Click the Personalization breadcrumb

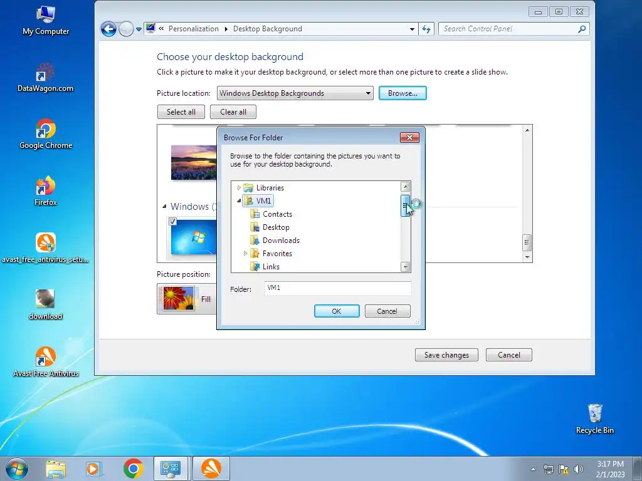193,29
